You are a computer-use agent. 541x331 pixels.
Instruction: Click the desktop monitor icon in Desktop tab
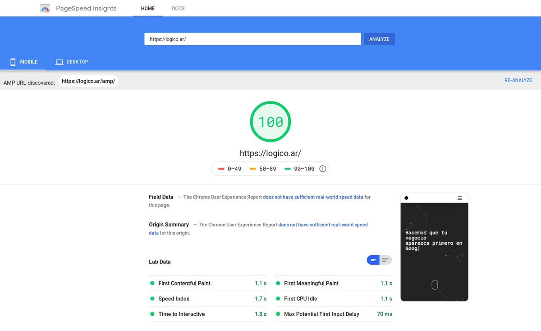pos(59,62)
